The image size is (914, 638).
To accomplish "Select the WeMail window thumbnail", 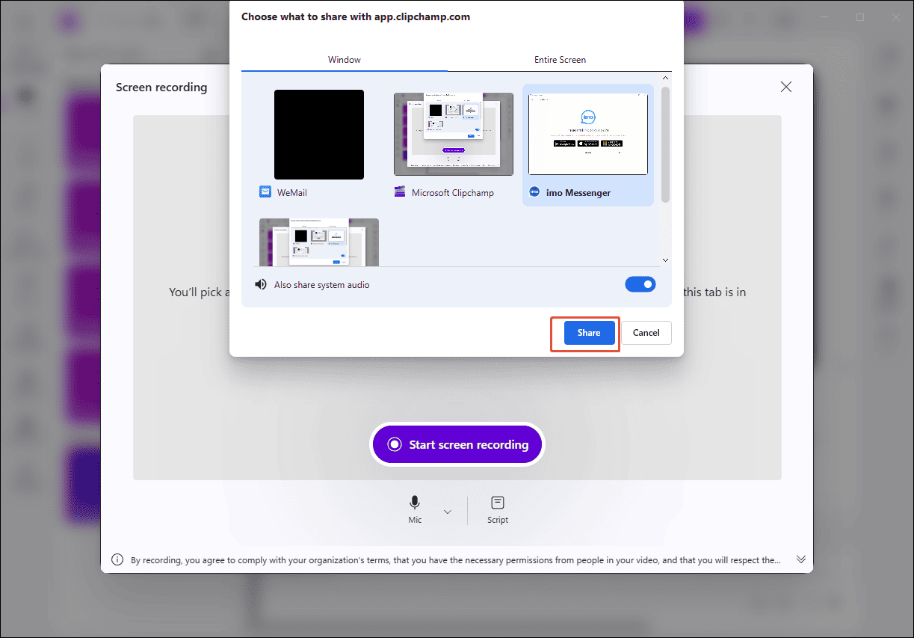I will (319, 134).
